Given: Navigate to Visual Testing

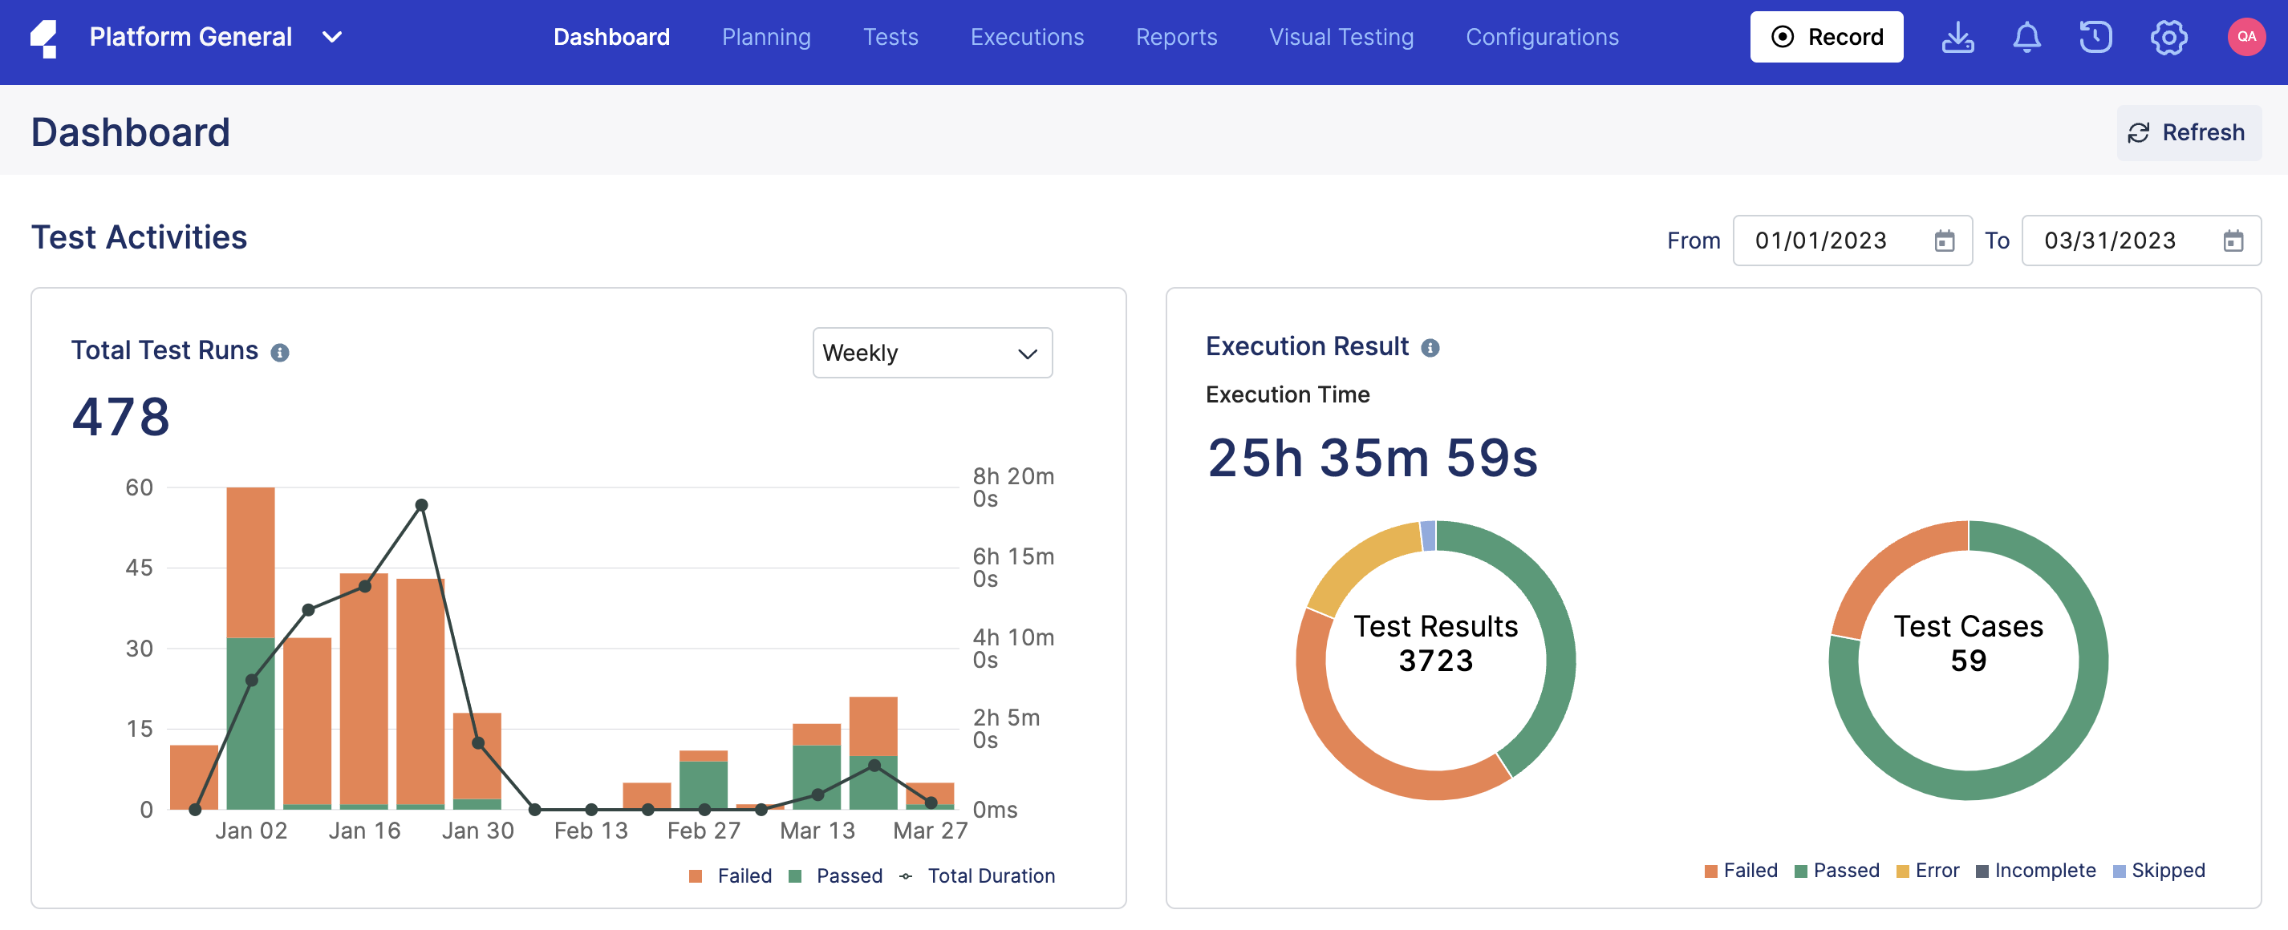Looking at the screenshot, I should point(1341,37).
